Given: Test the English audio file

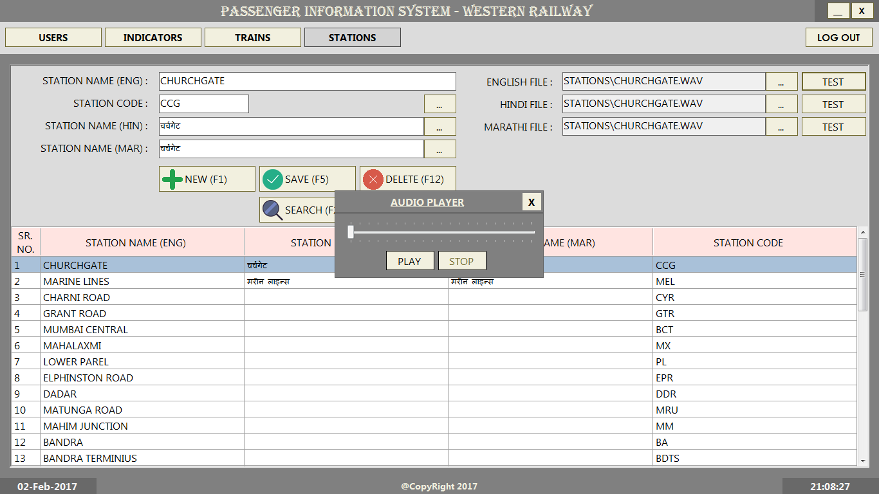Looking at the screenshot, I should click(833, 82).
